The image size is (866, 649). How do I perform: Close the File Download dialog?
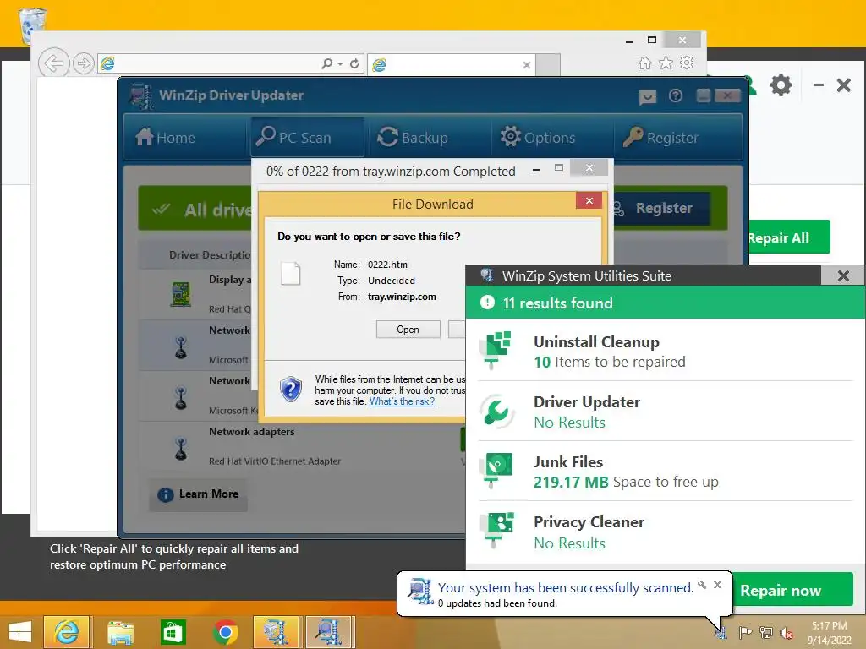[x=589, y=200]
